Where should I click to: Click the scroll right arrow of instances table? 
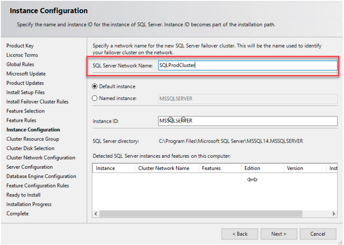pyautogui.click(x=333, y=213)
